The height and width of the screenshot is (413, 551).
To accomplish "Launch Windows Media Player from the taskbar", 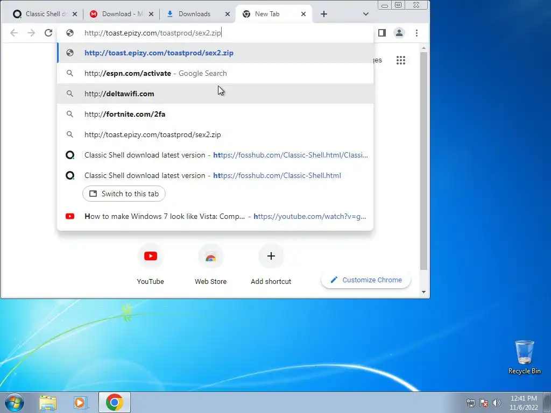I will tap(81, 402).
